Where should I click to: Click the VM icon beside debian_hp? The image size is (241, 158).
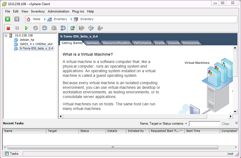pyautogui.click(x=16, y=40)
